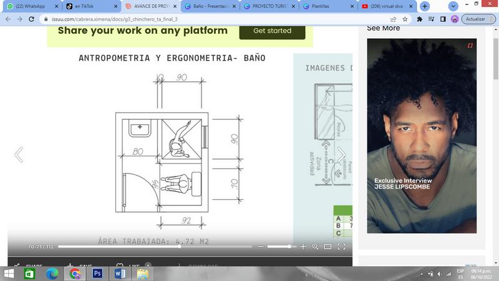Open Chrome from the taskbar
The image size is (499, 281).
tap(75, 274)
